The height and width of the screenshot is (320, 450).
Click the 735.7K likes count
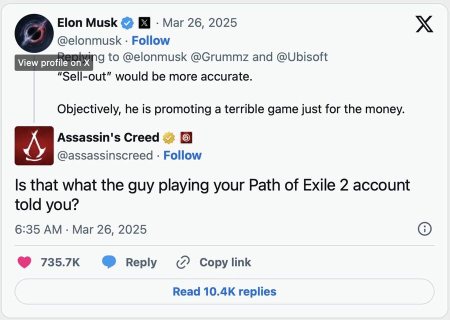click(x=60, y=262)
